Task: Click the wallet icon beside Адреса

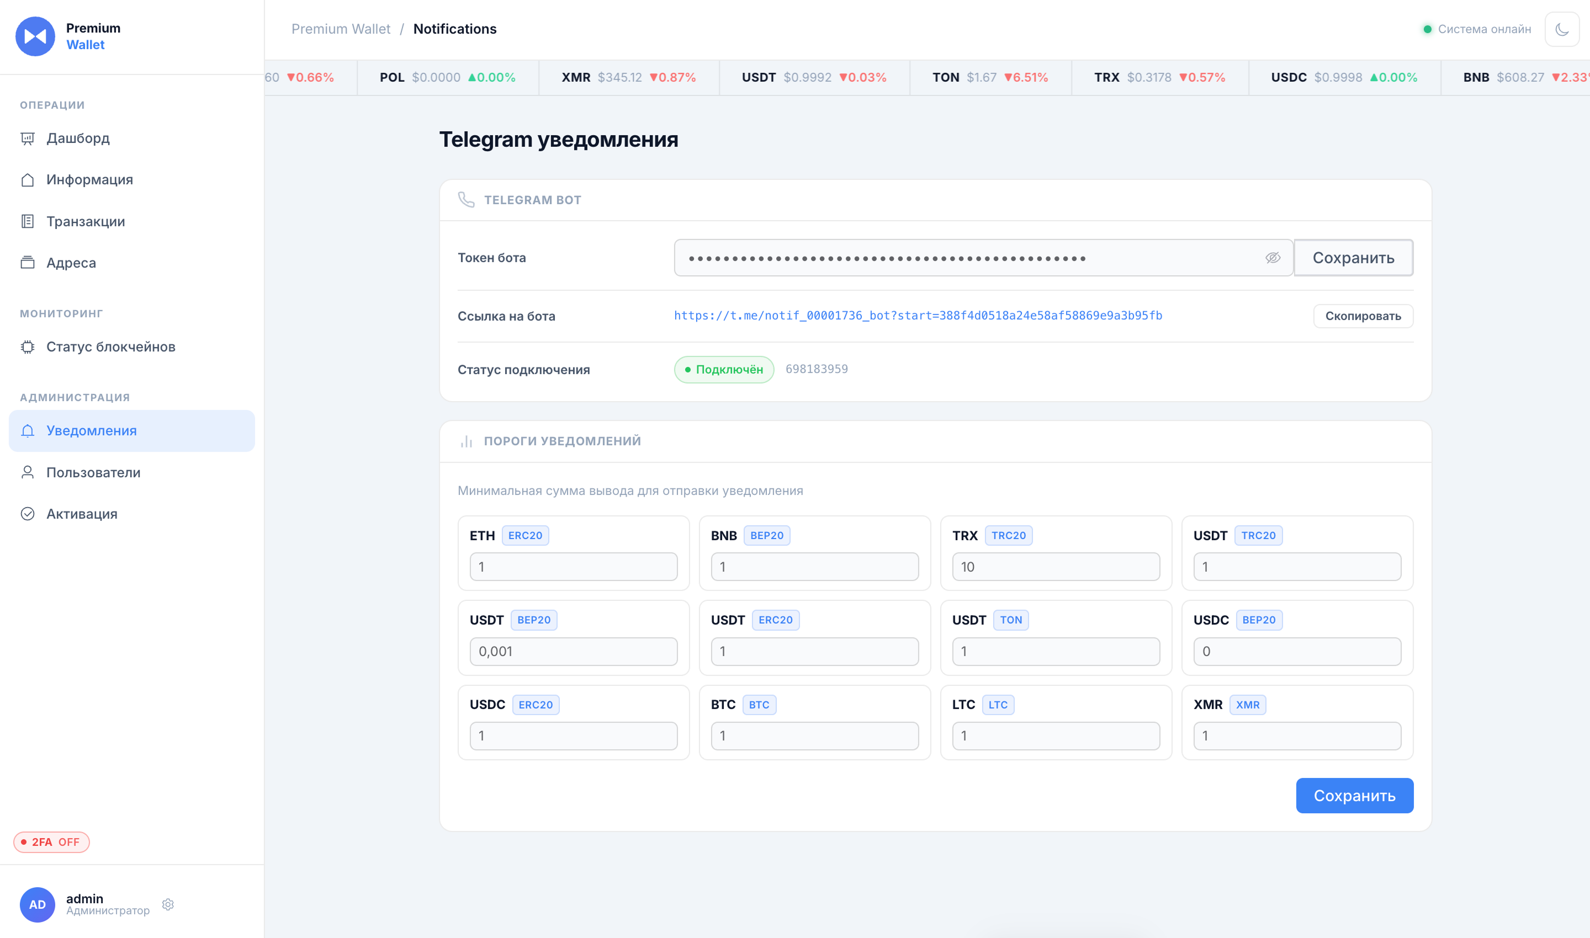Action: (x=27, y=262)
